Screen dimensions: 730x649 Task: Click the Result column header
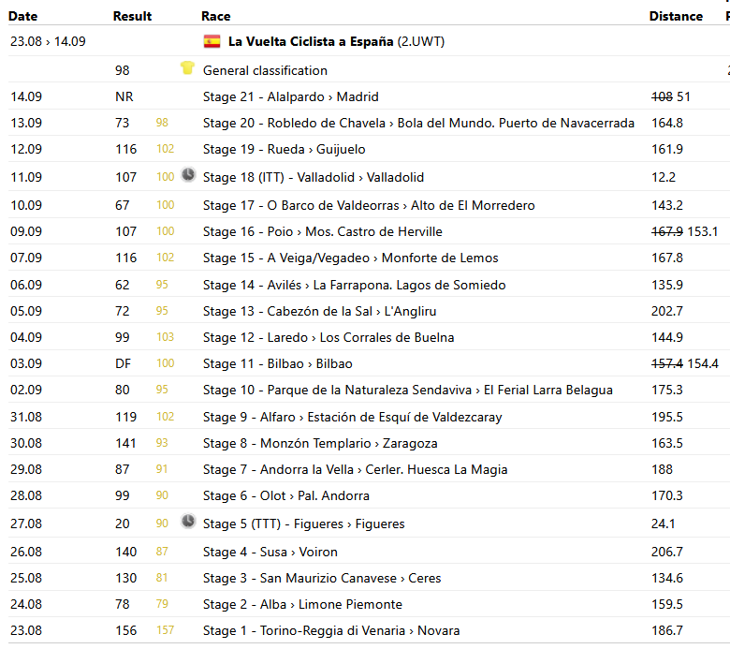(132, 16)
